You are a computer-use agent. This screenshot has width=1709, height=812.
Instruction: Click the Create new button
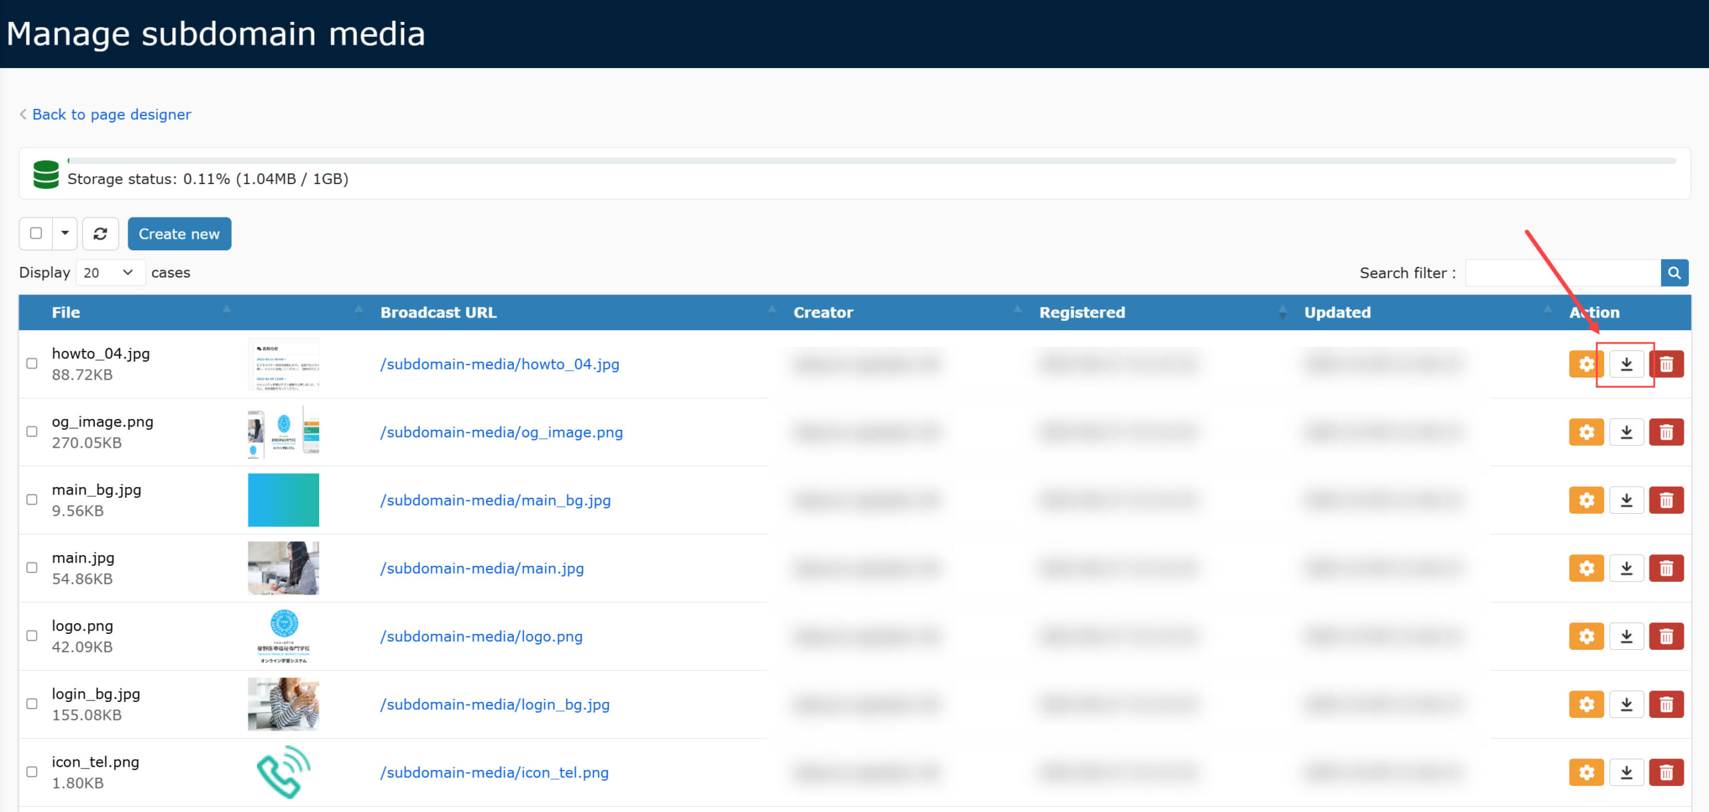pos(179,234)
